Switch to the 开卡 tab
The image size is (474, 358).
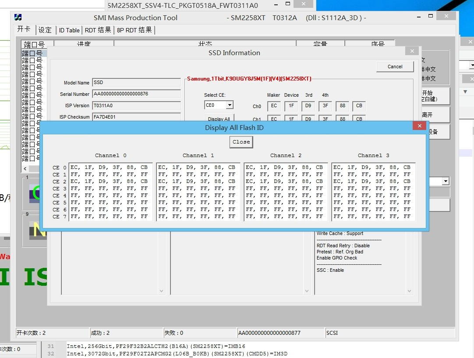(x=24, y=30)
